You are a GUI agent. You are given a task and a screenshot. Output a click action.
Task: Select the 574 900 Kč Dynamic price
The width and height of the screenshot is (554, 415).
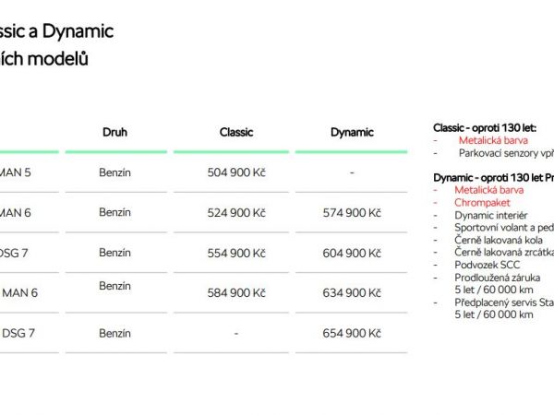point(352,213)
